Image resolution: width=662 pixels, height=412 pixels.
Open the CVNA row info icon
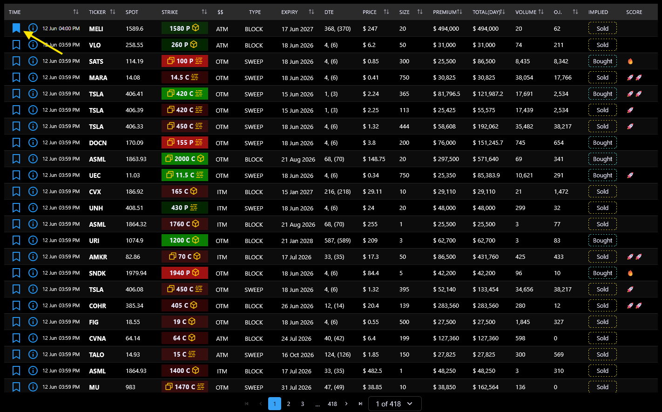(x=33, y=338)
